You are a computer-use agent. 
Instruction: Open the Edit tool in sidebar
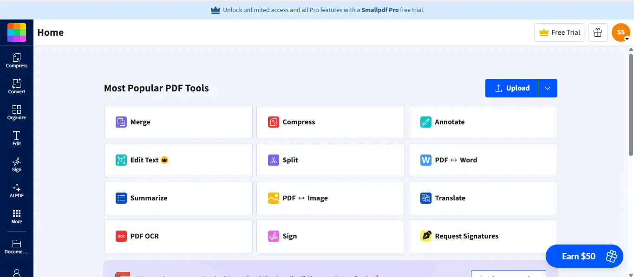pos(17,138)
